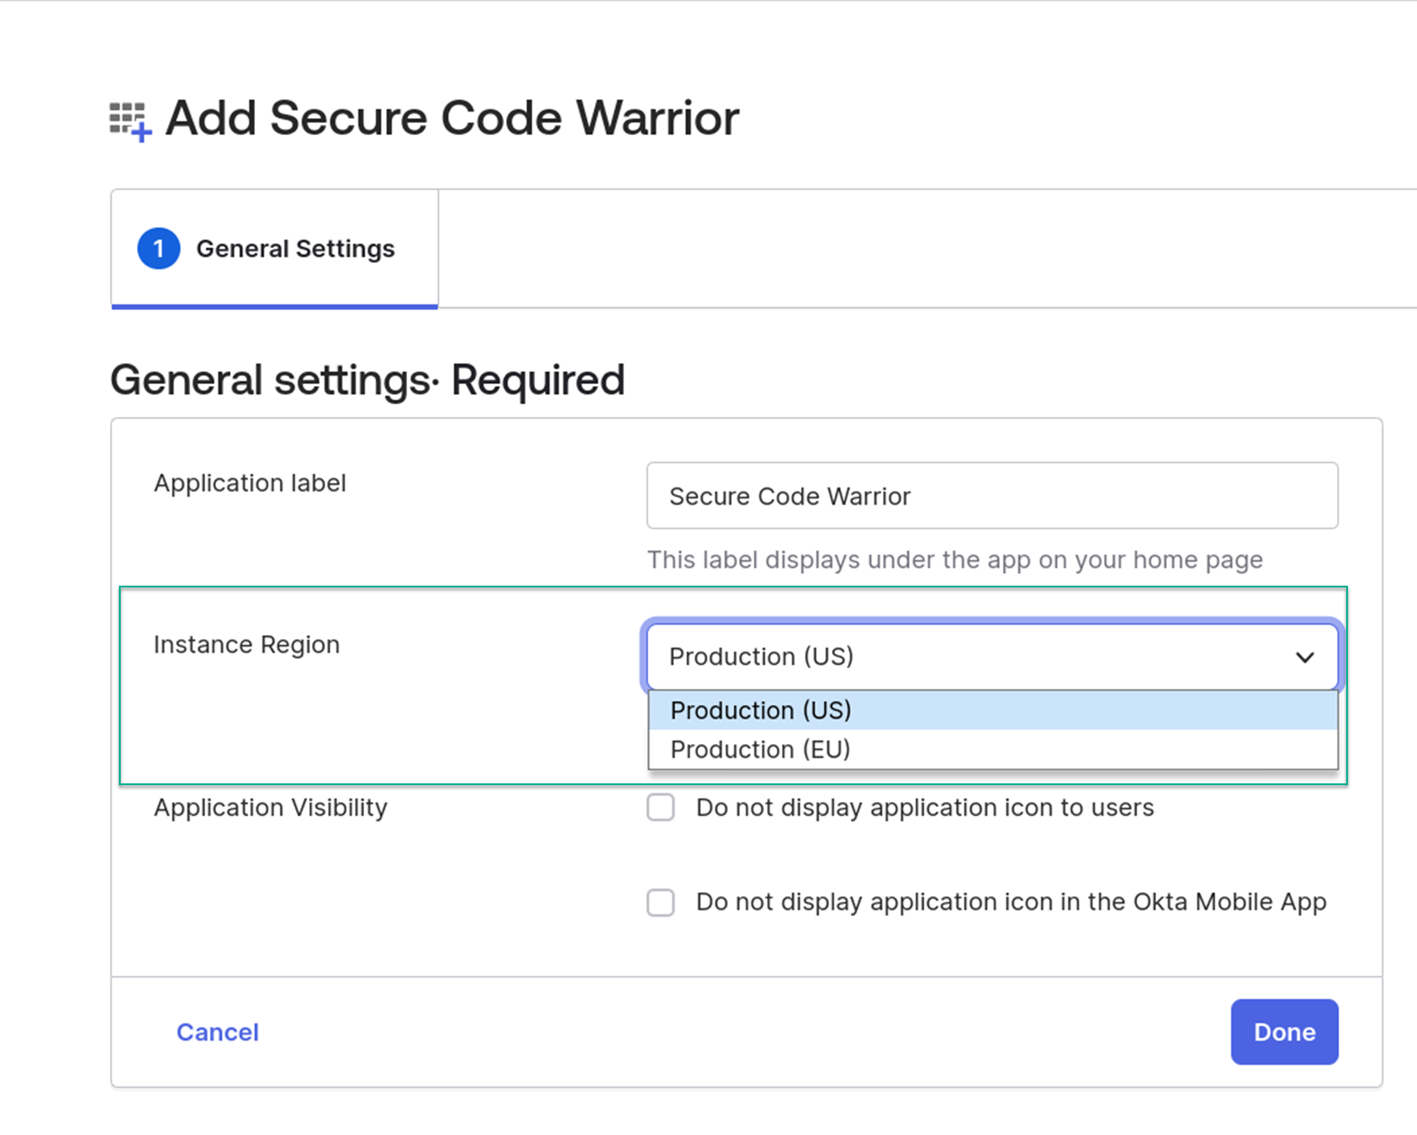Edit the Application label input field

coord(992,496)
